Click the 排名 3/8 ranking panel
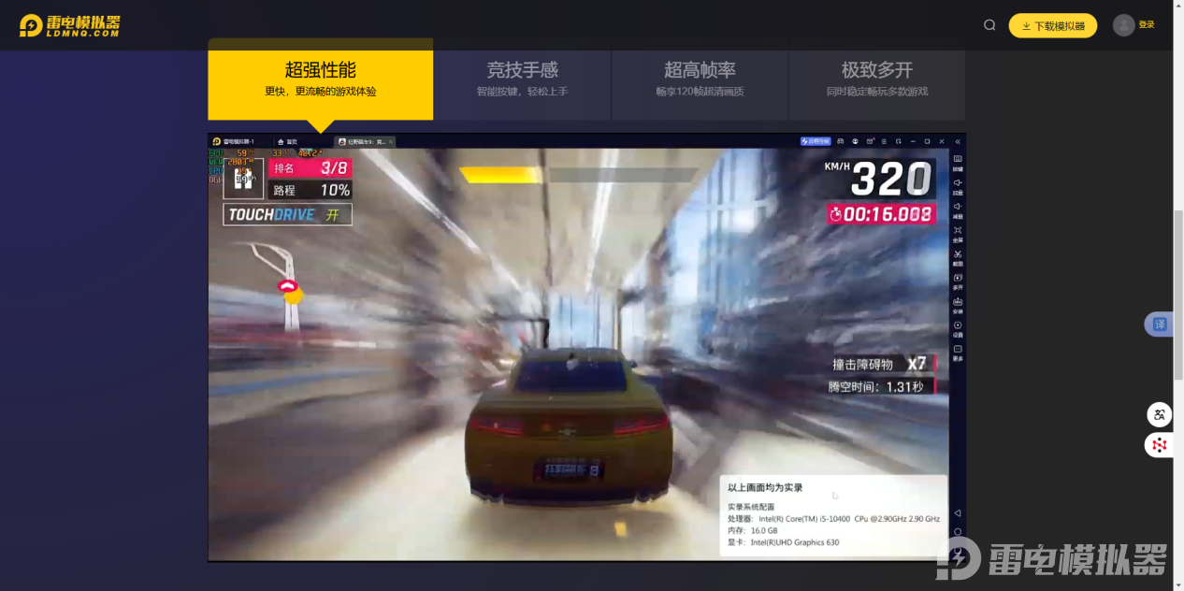1184x591 pixels. (310, 168)
